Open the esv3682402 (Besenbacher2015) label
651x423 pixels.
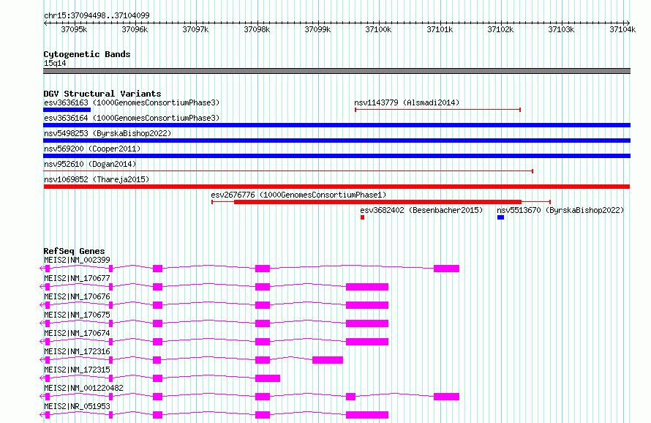point(421,210)
